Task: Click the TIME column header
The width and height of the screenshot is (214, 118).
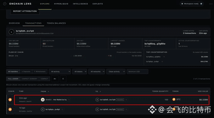Action: (x=21, y=91)
